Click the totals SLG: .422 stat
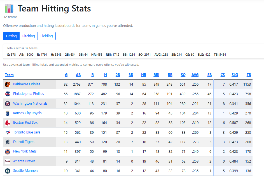 pyautogui.click(x=204, y=55)
